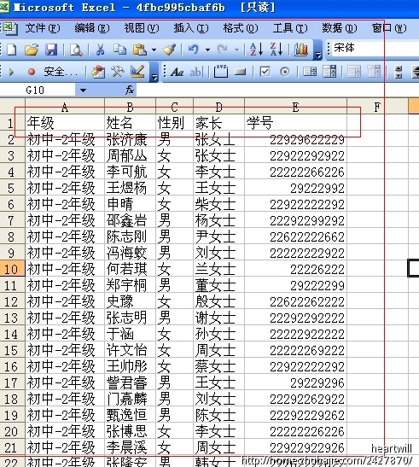Open the 数据(D) menu
This screenshot has width=419, height=467.
pyautogui.click(x=340, y=28)
